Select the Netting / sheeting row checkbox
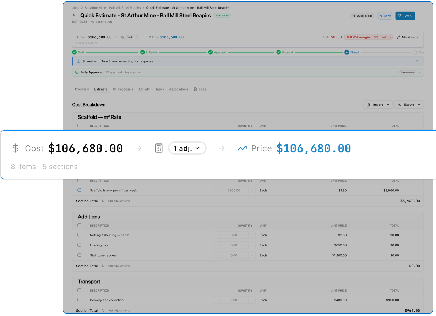The height and width of the screenshot is (316, 436). click(79, 235)
